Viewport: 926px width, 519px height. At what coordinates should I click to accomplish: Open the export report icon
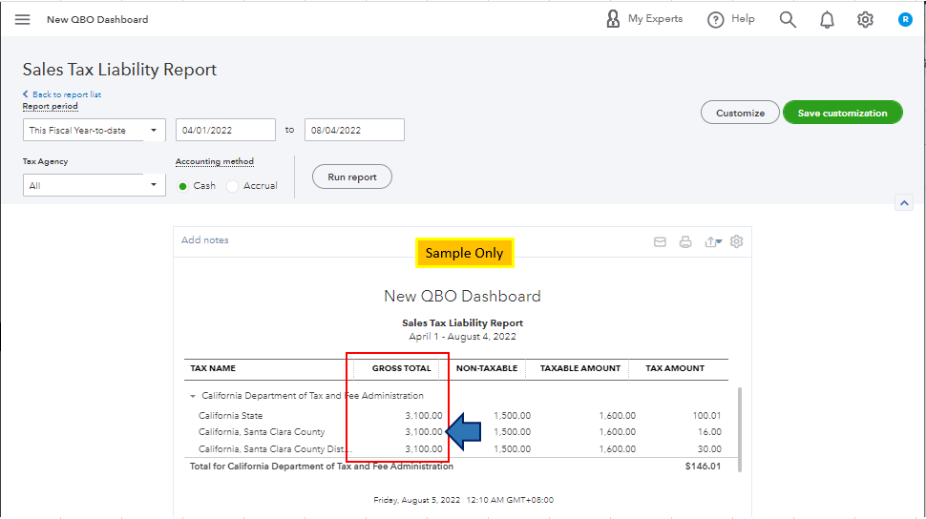[712, 241]
